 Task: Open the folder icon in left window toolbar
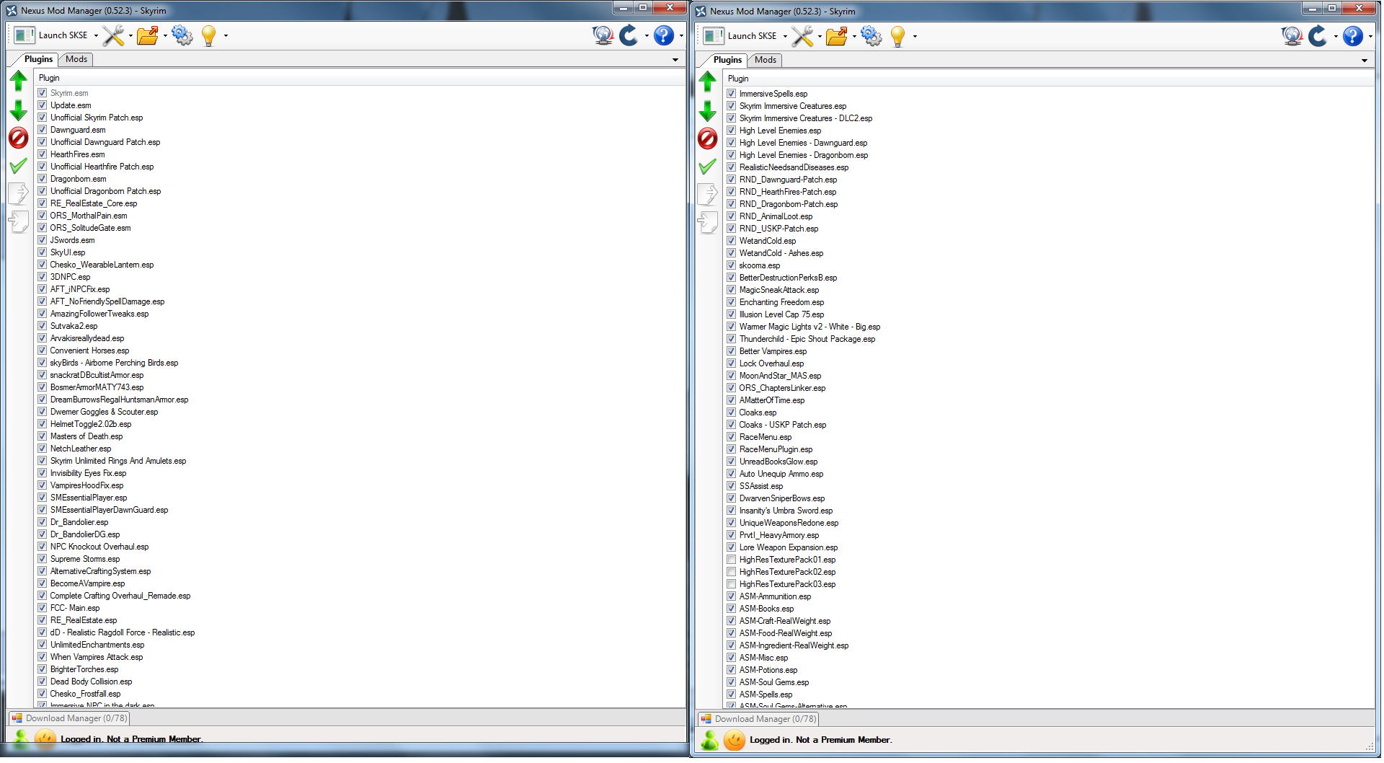[x=147, y=35]
